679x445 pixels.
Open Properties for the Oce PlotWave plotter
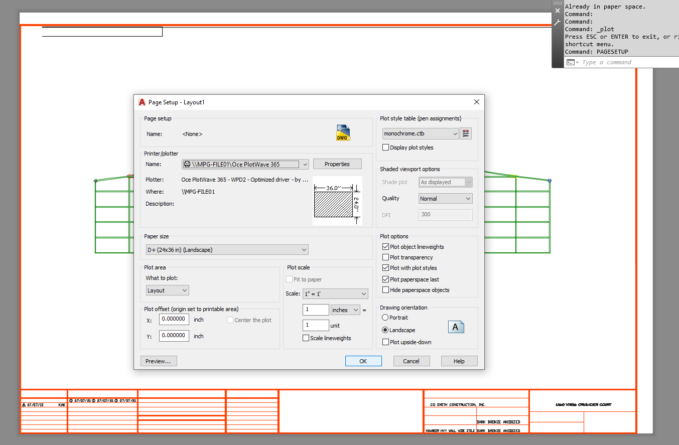[337, 164]
